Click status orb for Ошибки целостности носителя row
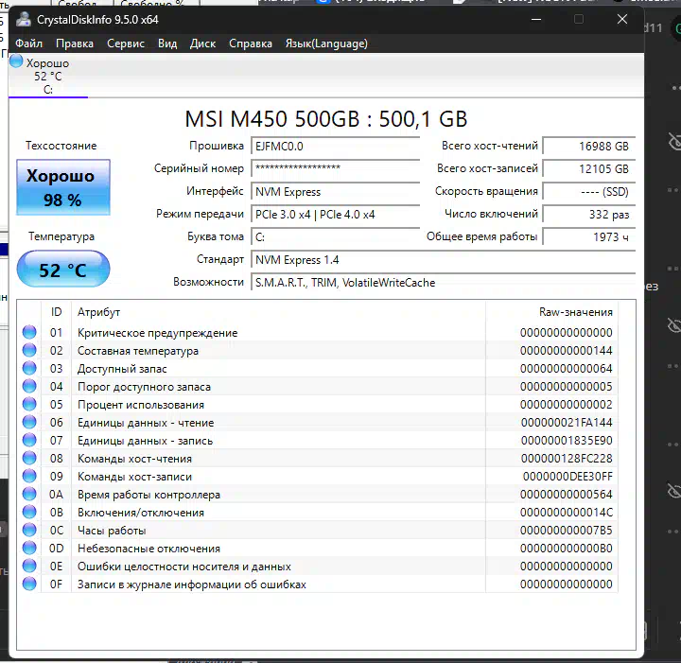This screenshot has width=681, height=663. [29, 567]
